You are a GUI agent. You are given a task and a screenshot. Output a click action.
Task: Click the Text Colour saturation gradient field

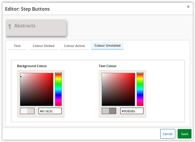(x=119, y=89)
